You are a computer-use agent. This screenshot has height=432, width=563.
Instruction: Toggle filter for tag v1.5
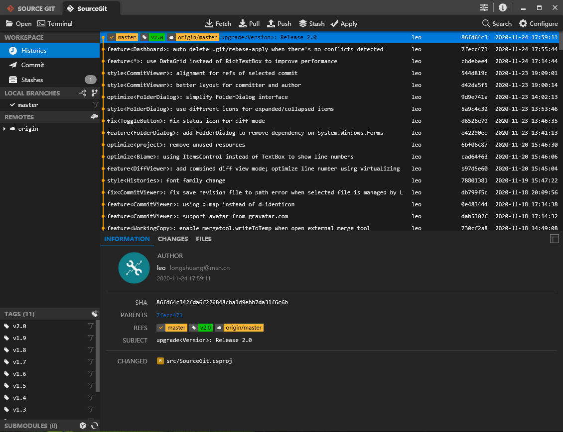pyautogui.click(x=91, y=386)
